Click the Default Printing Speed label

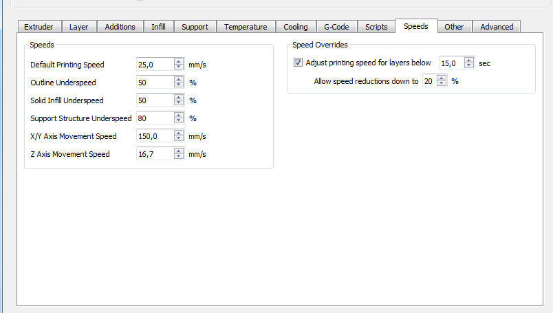[67, 65]
